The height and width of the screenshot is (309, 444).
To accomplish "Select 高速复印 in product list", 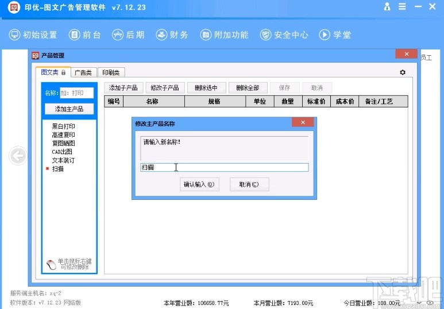I will [x=63, y=135].
